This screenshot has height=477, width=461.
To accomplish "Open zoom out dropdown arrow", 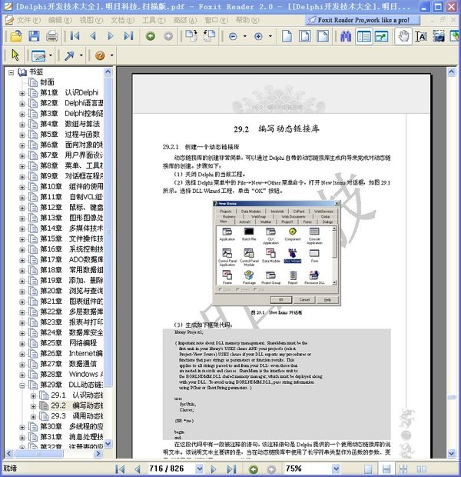I will point(245,36).
